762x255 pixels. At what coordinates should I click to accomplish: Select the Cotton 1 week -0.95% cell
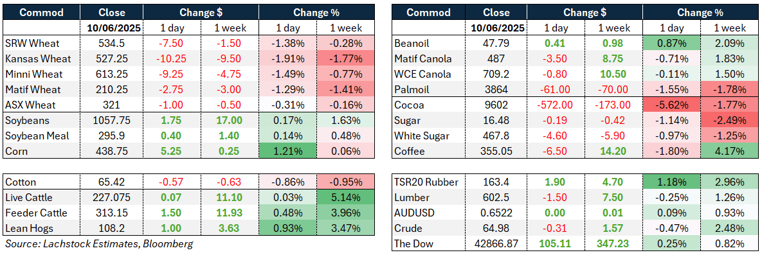click(x=345, y=182)
